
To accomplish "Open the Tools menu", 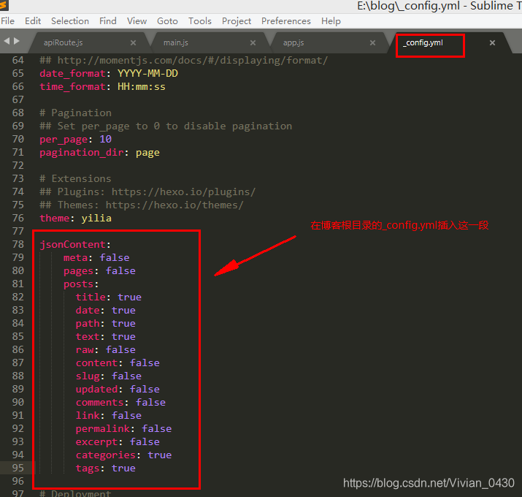I will click(x=200, y=21).
